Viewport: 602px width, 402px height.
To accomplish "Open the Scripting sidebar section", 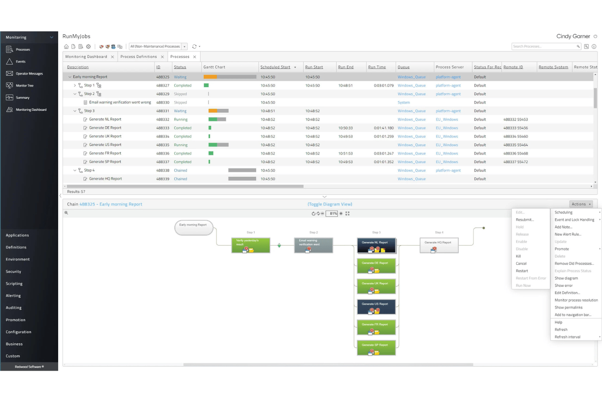I will [14, 283].
